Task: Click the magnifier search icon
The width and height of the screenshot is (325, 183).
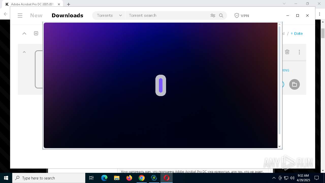Action: pyautogui.click(x=221, y=16)
